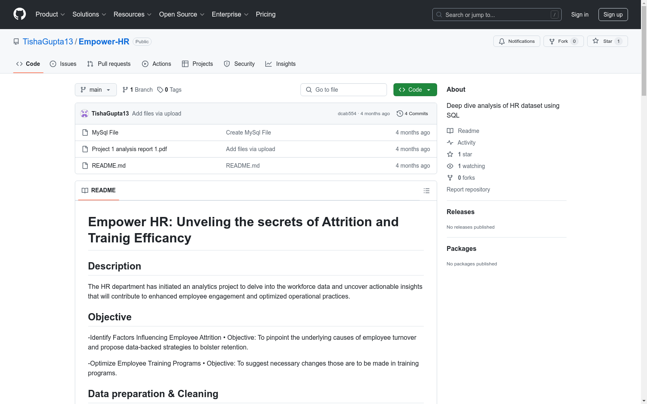Viewport: 647px width, 404px height.
Task: Open the Packages section heading
Action: click(x=461, y=249)
